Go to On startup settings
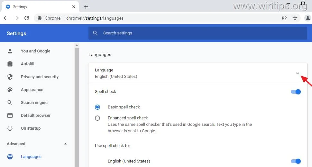 [x=31, y=128]
